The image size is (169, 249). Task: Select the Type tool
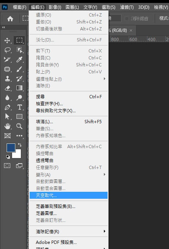tap(19, 107)
